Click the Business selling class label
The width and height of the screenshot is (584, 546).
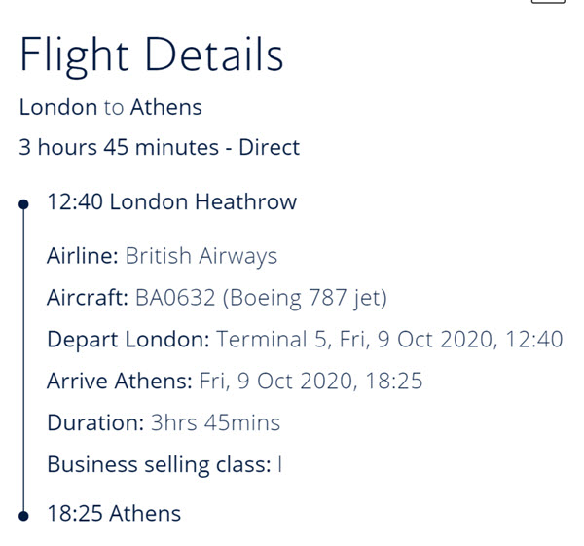coord(159,464)
